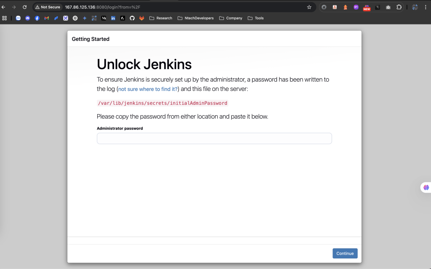
Task: Expand the Research bookmarks folder
Action: [x=161, y=18]
